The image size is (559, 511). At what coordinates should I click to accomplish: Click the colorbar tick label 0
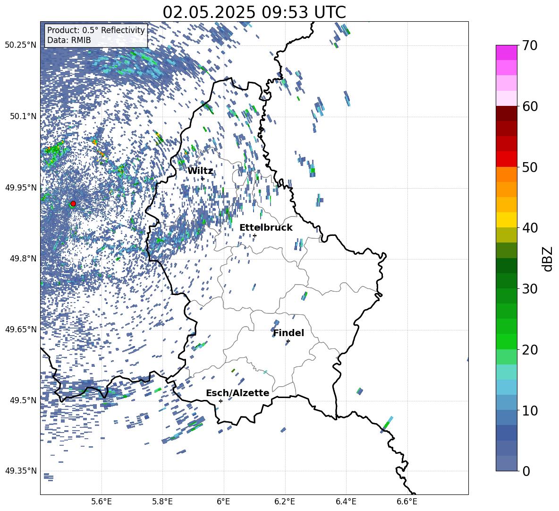pos(526,471)
